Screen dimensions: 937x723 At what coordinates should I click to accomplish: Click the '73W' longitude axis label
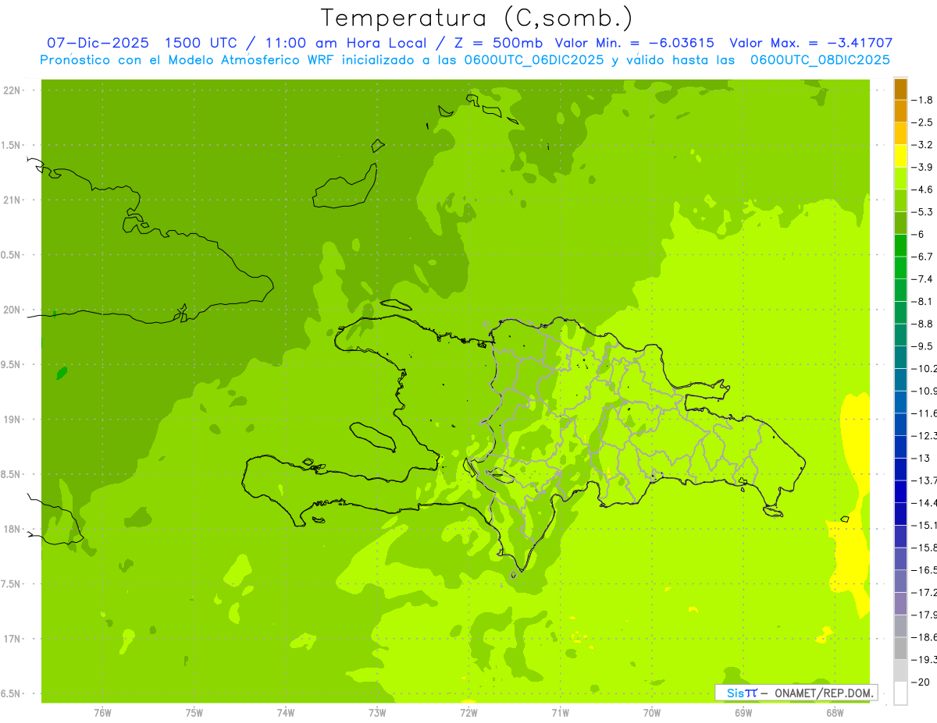pyautogui.click(x=376, y=712)
